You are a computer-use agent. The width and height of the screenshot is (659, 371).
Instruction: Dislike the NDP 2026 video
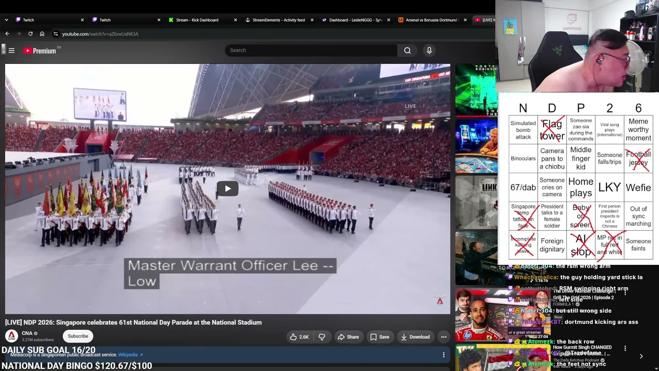pos(322,337)
